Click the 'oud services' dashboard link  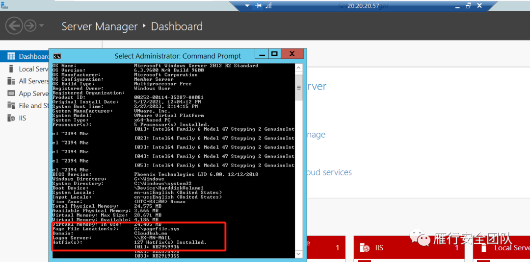click(x=328, y=172)
